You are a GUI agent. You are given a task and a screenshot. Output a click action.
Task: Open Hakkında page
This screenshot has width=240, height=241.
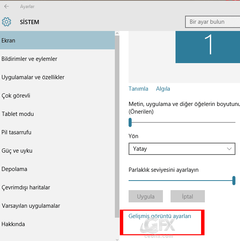[x=57, y=224]
